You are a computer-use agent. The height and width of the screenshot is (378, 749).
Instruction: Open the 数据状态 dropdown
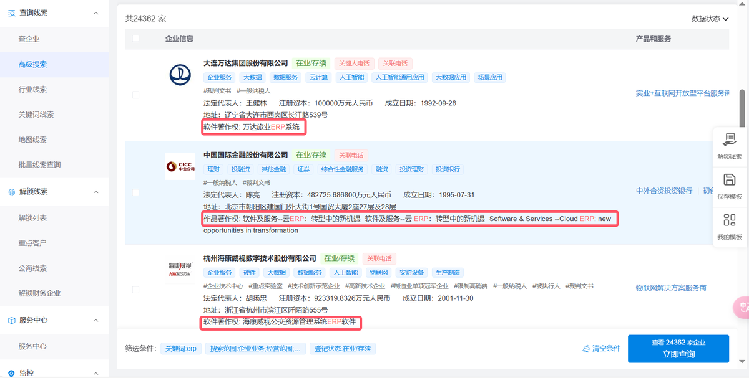pos(710,19)
